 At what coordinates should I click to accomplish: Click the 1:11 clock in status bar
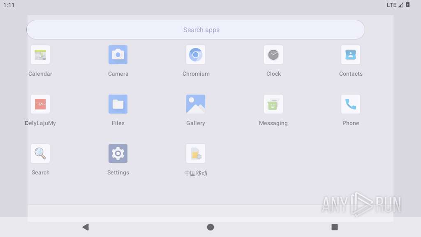click(x=9, y=5)
